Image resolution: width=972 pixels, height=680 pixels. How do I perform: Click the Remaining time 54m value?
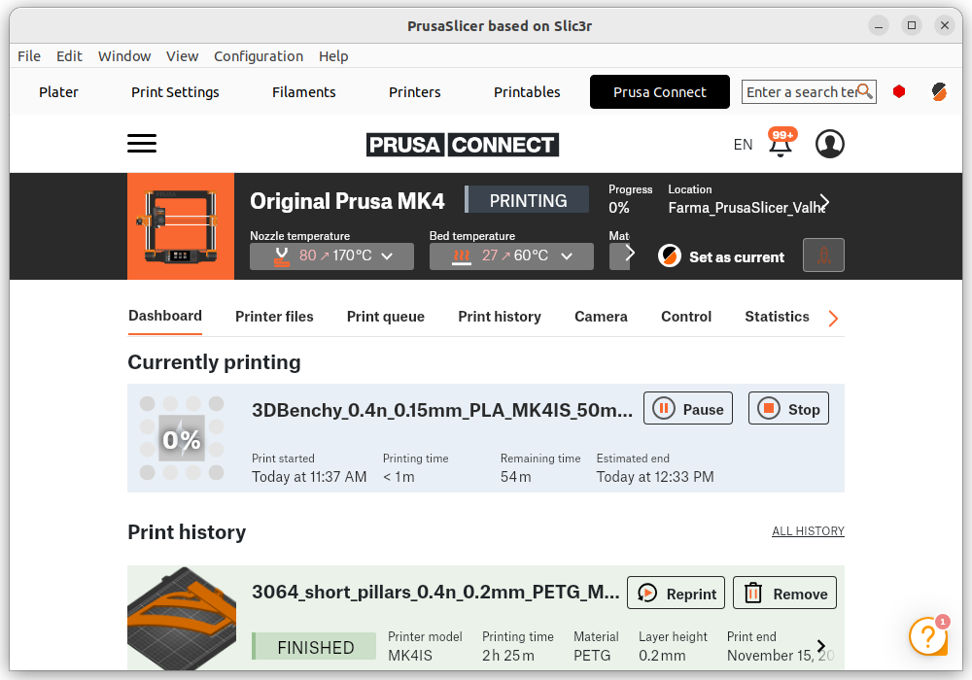tap(516, 477)
